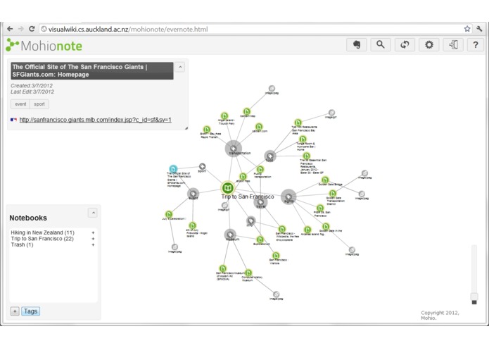Viewport: 489px width, 348px height.
Task: Expand Hiking in New Zealand with plus
Action: pos(93,232)
